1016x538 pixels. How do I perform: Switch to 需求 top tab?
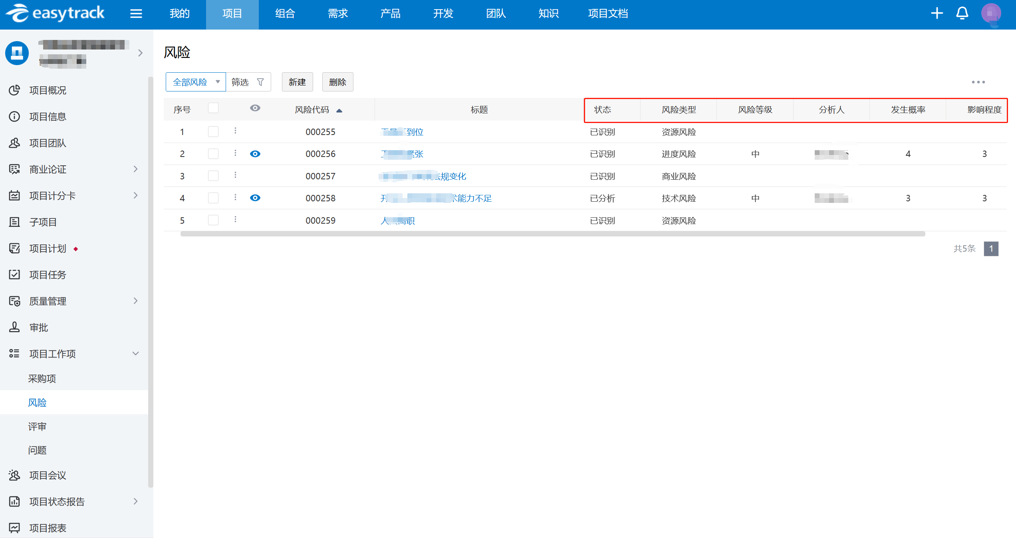[338, 14]
